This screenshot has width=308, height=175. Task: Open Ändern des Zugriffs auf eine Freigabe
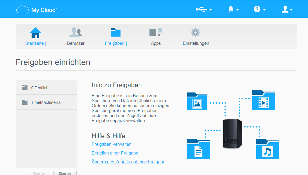pos(128,162)
